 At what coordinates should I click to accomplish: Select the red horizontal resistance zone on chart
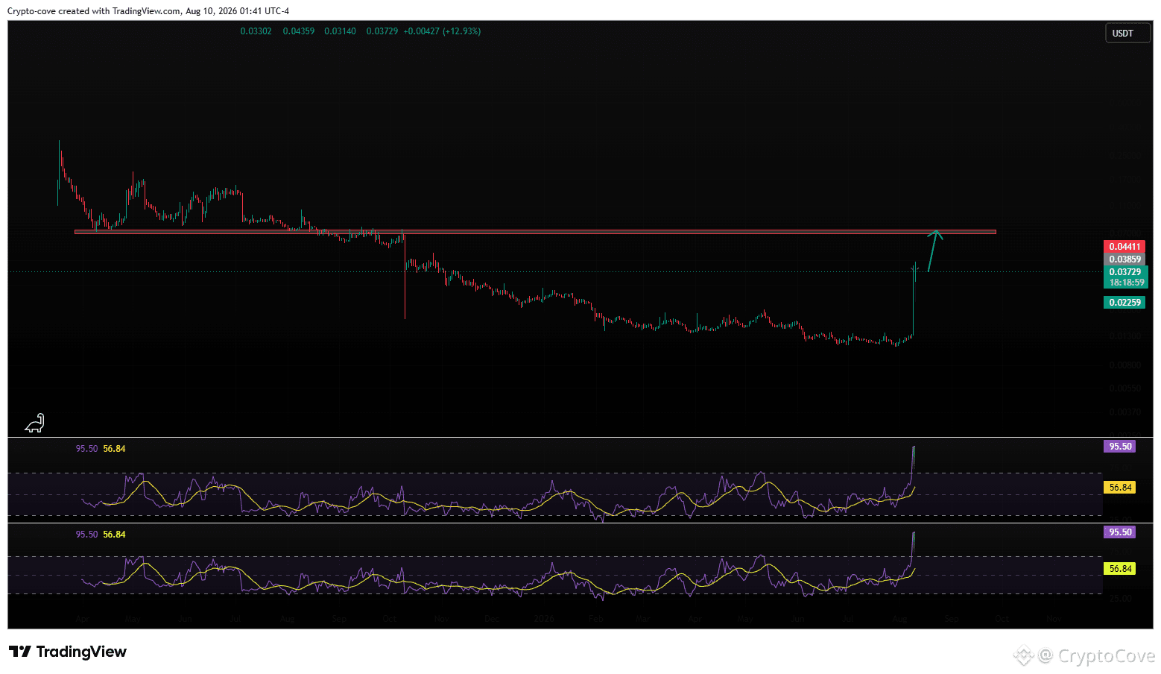click(535, 232)
